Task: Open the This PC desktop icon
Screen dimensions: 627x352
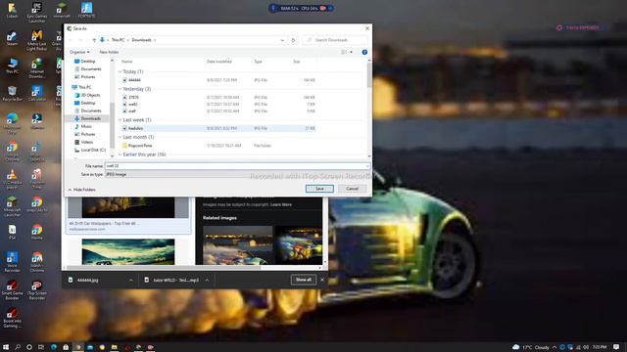Action: coord(12,66)
